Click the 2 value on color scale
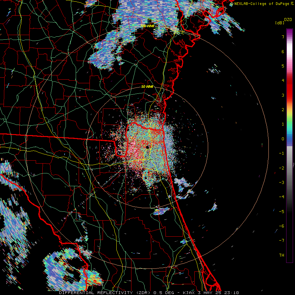 283,110
